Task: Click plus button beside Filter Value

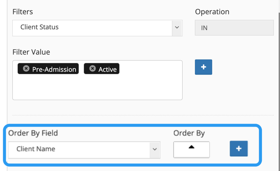Action: click(x=203, y=67)
